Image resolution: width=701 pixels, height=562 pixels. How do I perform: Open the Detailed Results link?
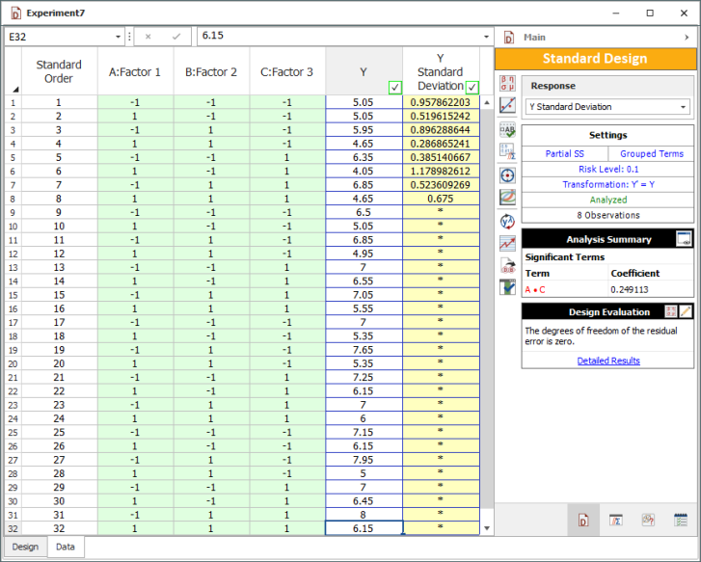(607, 361)
